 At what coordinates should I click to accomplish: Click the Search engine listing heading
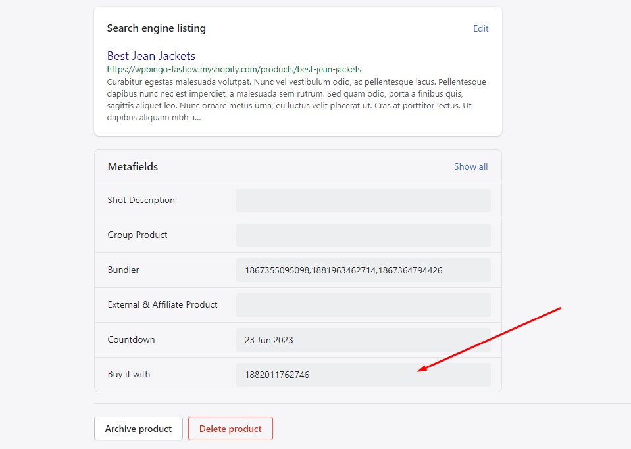pyautogui.click(x=157, y=28)
